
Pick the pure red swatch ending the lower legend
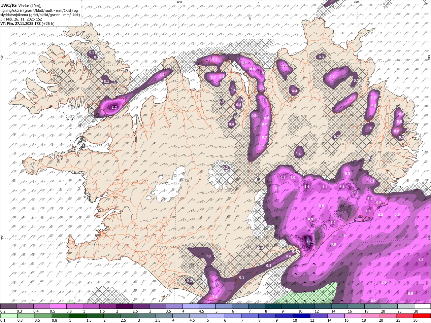pos(422,316)
